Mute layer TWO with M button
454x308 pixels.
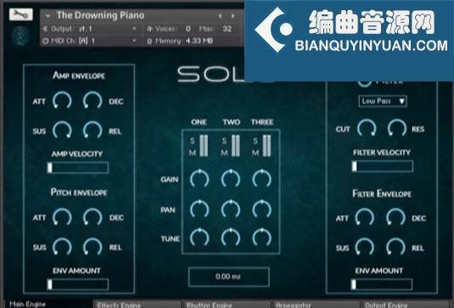224,153
